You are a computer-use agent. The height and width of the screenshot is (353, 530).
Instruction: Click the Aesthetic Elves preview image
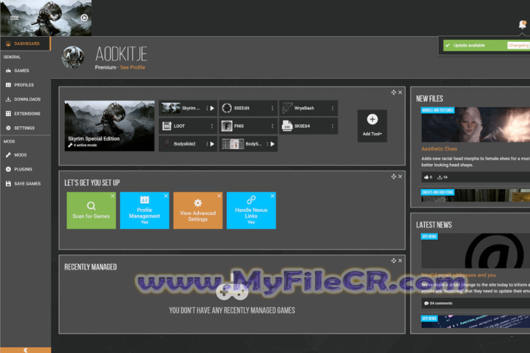(x=476, y=124)
